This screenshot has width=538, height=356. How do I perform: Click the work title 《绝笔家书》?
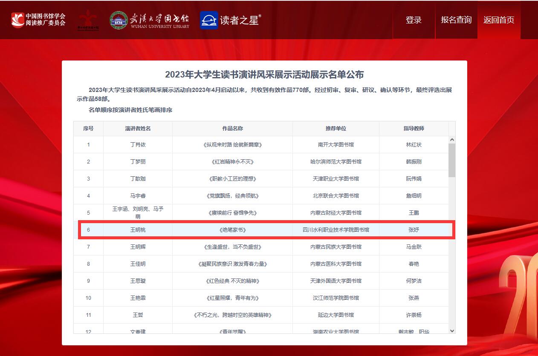tap(232, 230)
